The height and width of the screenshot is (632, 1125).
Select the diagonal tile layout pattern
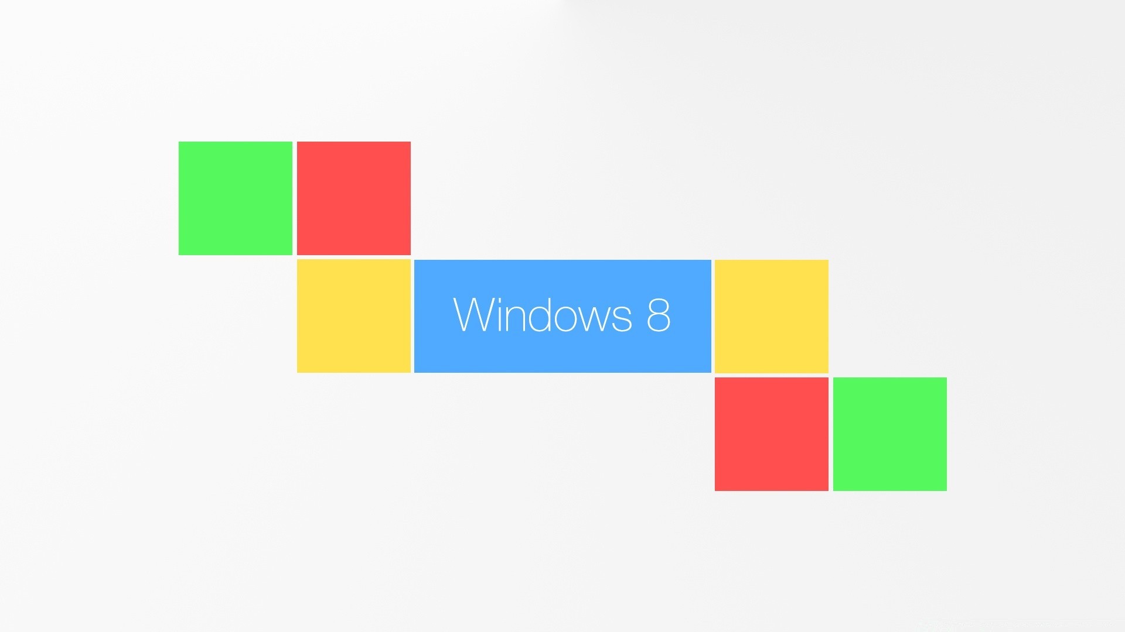(x=562, y=315)
